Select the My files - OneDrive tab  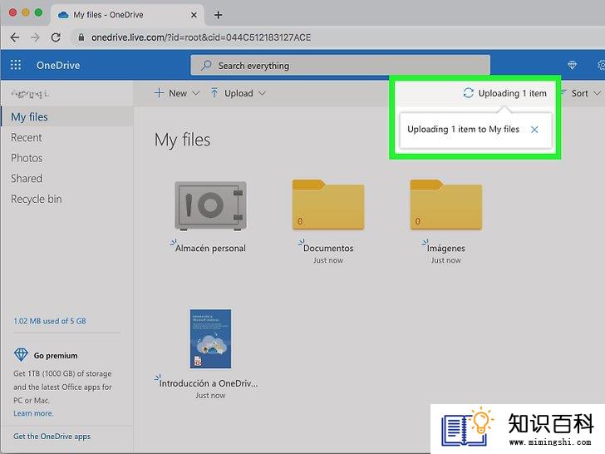tap(127, 15)
